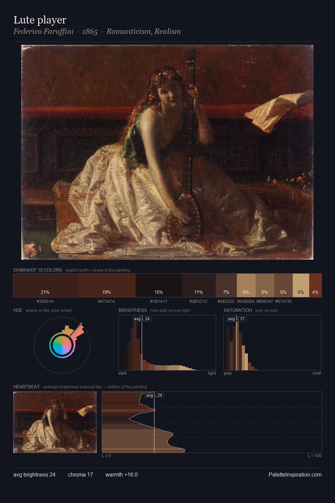This screenshot has height=503, width=335.
Task: Click the 'avg C 17' saturation label
Action: coord(236,319)
